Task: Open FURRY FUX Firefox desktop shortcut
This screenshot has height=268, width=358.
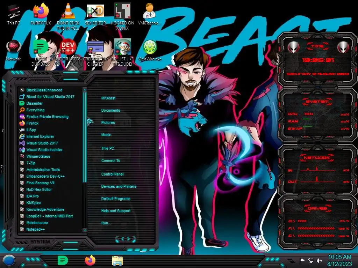Action: pyautogui.click(x=41, y=15)
